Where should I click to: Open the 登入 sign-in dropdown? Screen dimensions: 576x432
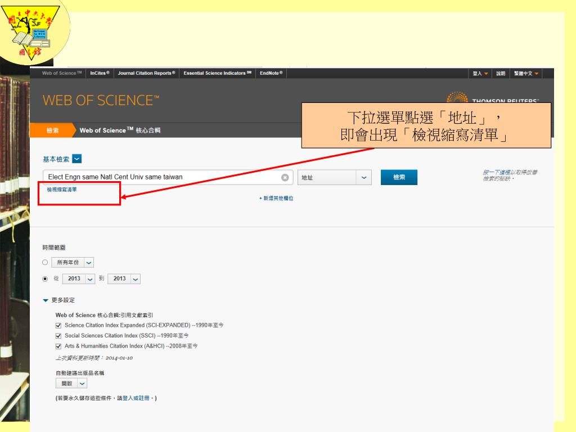pos(480,74)
